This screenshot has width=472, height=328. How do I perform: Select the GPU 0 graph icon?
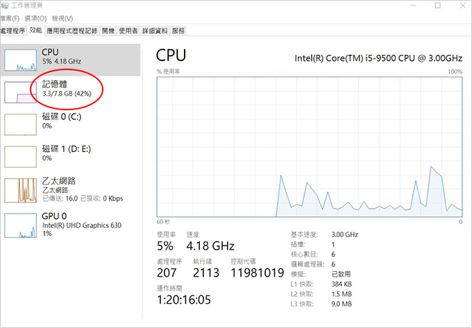(x=20, y=225)
